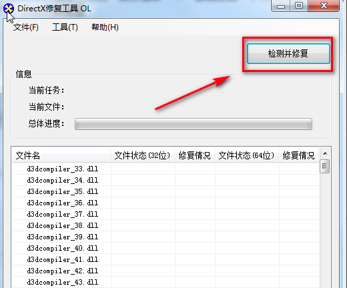The width and height of the screenshot is (347, 288).
Task: Select d3dcompiler_36.dll row
Action: (165, 203)
